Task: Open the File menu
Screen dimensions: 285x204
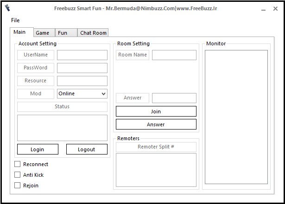Action: (15, 20)
